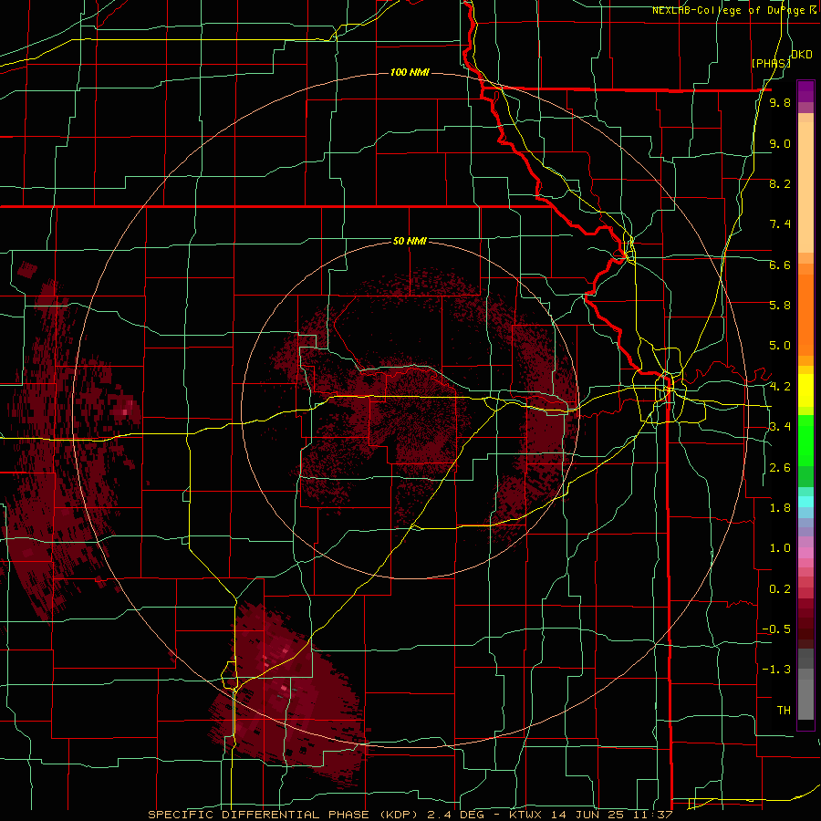Click the 3.4 value on the color scale
The width and height of the screenshot is (821, 821).
click(780, 426)
